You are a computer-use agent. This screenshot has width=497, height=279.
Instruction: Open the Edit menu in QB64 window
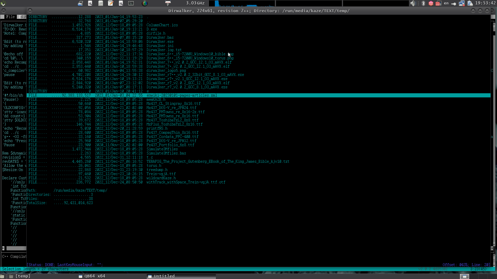[22, 17]
